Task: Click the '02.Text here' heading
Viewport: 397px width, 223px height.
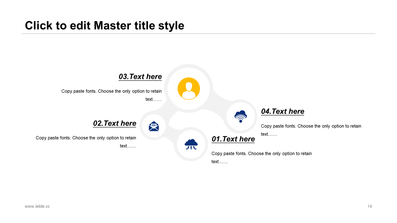Action: [114, 123]
